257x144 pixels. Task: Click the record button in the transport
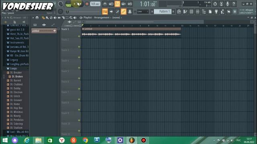click(87, 4)
